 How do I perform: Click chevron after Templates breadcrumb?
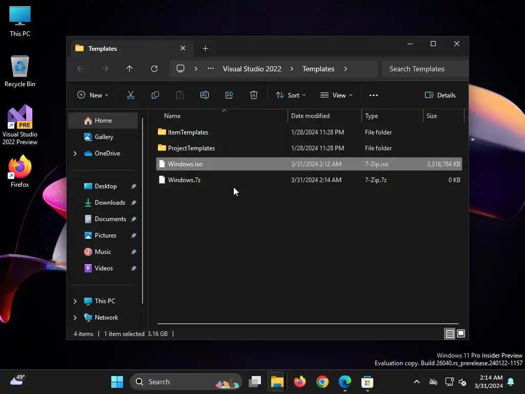click(x=346, y=69)
